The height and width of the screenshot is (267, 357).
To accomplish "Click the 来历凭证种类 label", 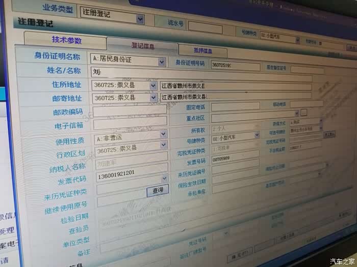I will tap(65, 195).
